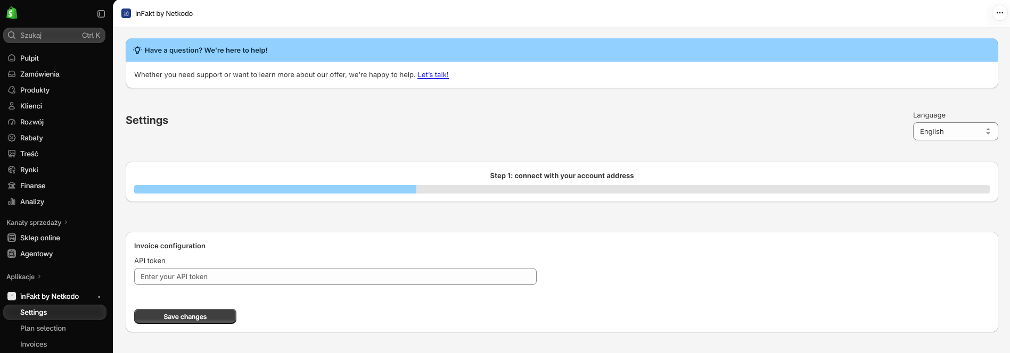Go to Sklep online sales channel

click(55, 238)
